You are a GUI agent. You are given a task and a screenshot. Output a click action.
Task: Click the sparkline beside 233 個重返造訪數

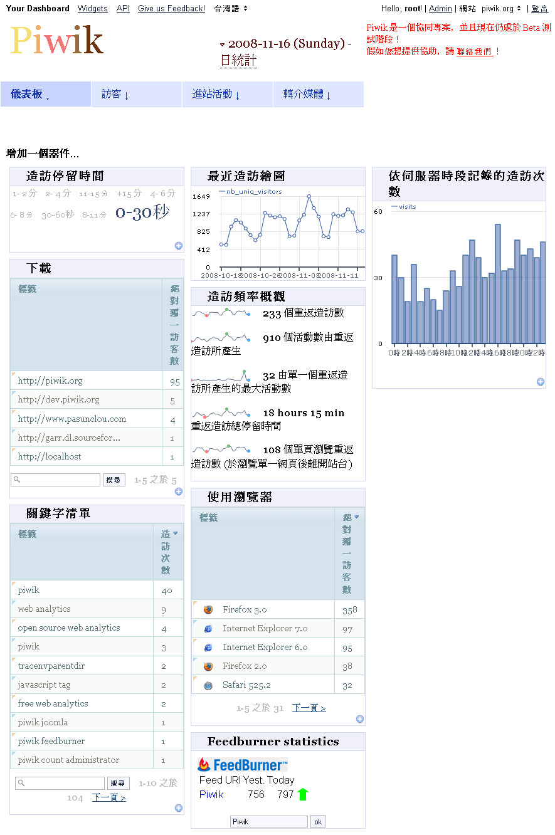tap(221, 312)
